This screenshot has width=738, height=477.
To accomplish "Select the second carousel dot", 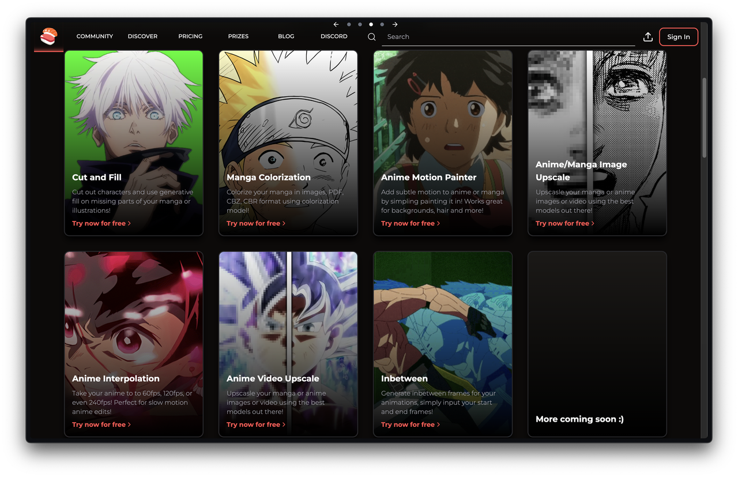I will (360, 25).
